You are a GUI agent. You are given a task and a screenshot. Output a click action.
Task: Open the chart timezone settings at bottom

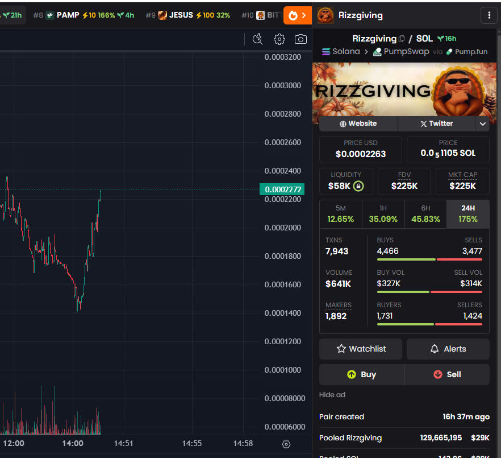click(286, 444)
